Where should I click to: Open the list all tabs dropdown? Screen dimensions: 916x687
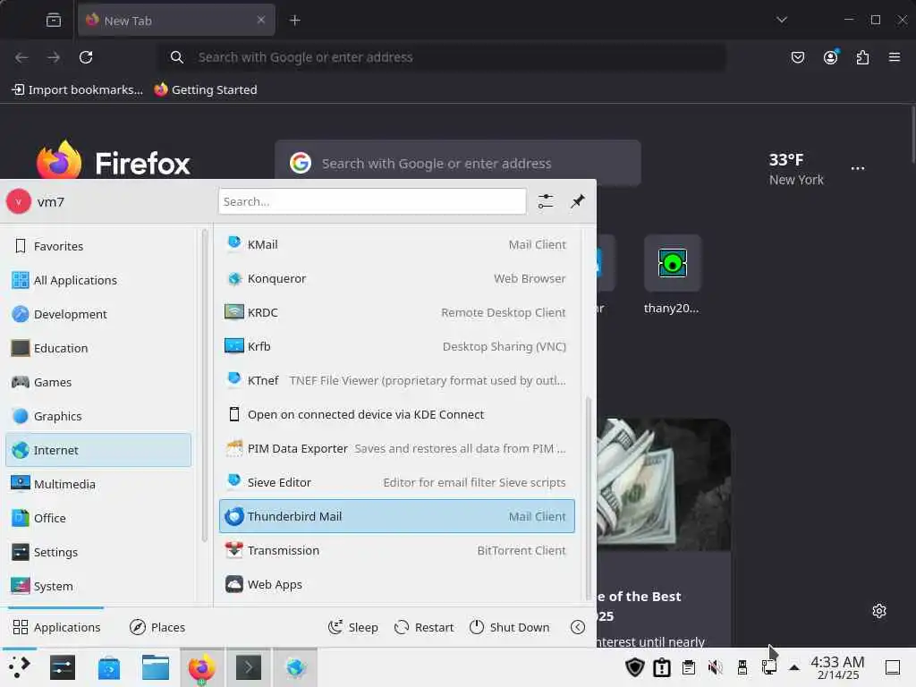[782, 20]
